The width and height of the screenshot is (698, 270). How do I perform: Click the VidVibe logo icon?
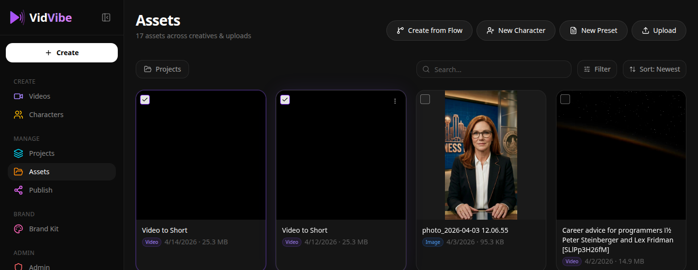[x=17, y=18]
